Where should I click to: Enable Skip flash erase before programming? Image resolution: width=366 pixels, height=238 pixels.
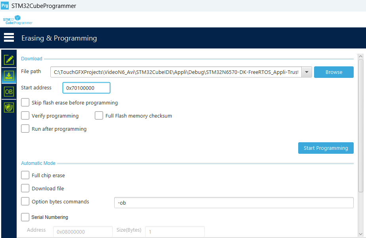(x=25, y=103)
